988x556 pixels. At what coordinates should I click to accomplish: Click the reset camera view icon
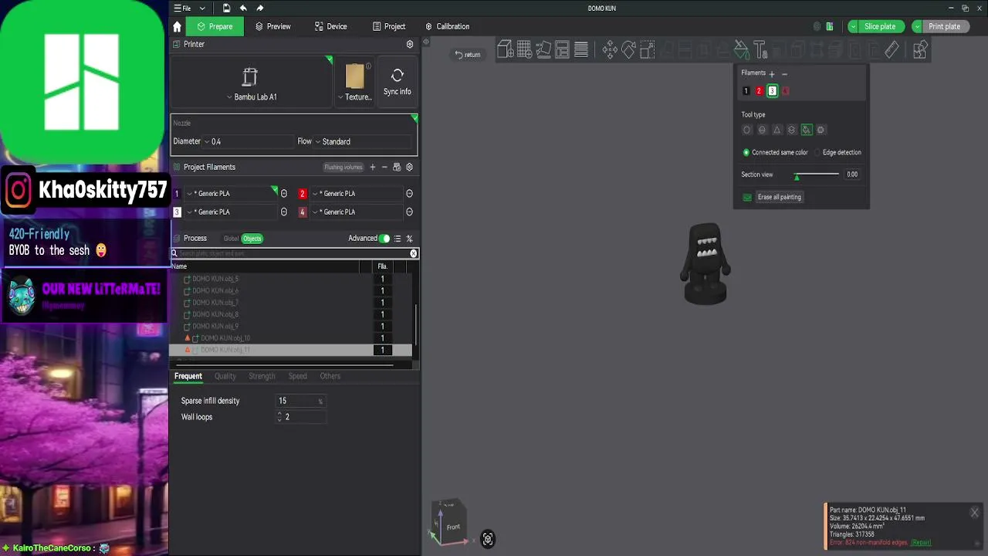coord(488,540)
